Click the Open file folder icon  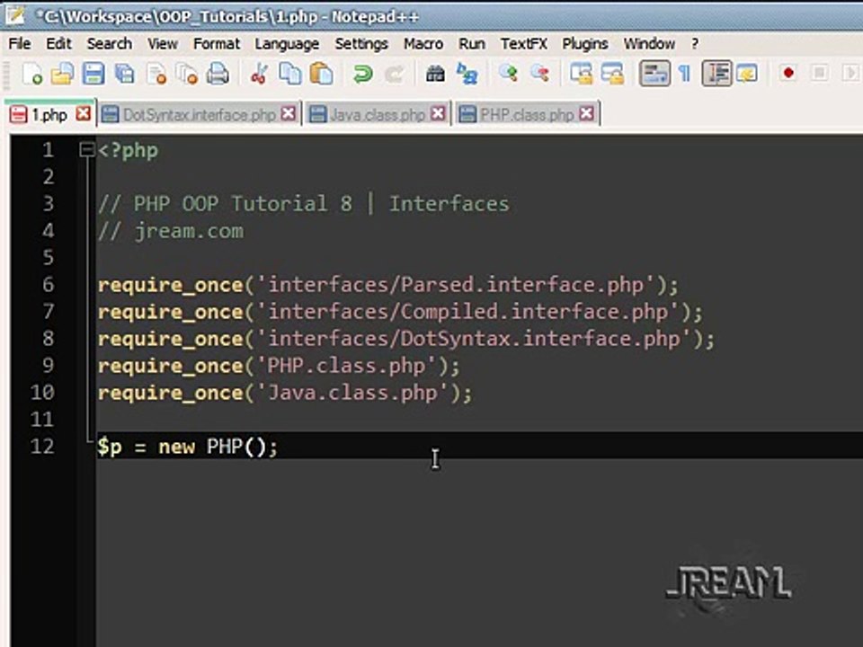(x=62, y=73)
